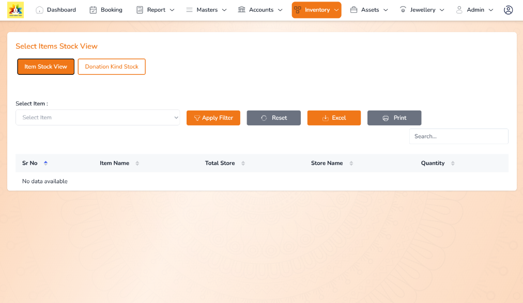Click the download icon on Excel
523x303 pixels.
click(325, 118)
